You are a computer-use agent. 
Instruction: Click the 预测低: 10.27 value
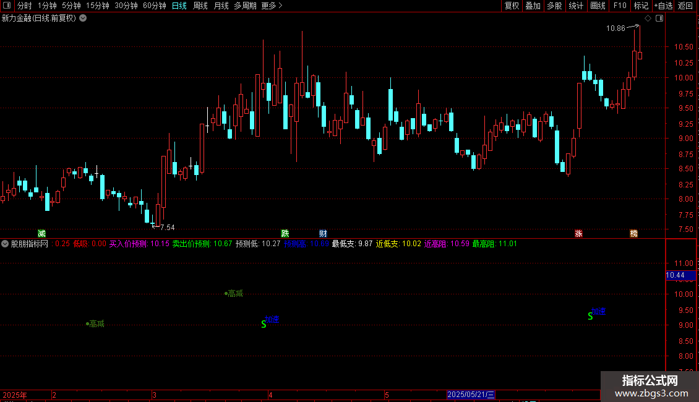[x=258, y=244]
